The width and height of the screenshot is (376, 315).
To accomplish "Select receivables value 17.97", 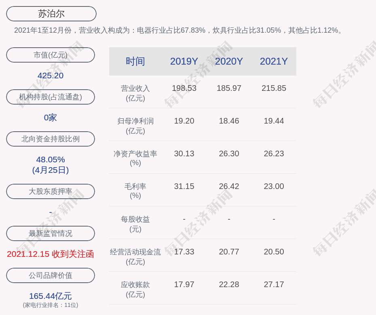I will [184, 285].
